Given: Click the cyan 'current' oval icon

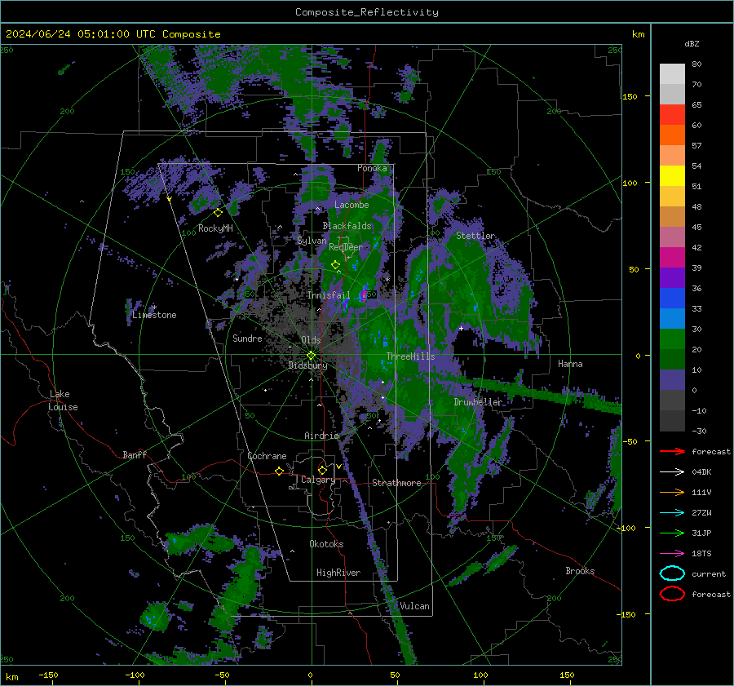Looking at the screenshot, I should 672,573.
